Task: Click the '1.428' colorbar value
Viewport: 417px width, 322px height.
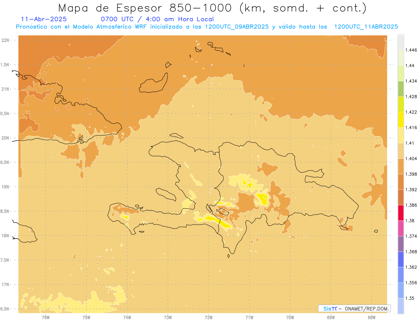Action: tap(411, 97)
